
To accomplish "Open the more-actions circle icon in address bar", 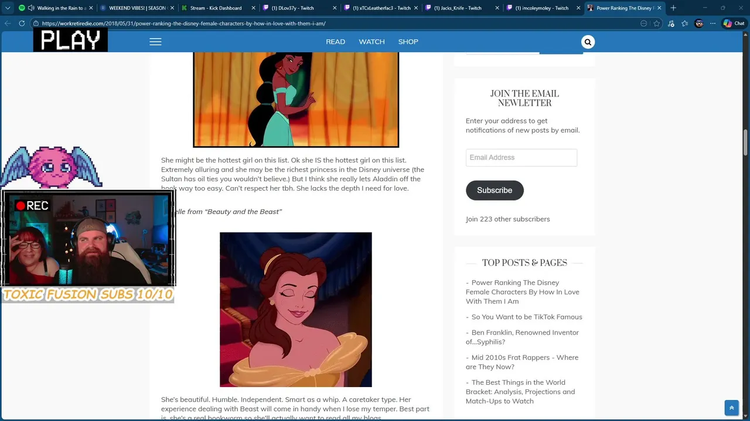I will pyautogui.click(x=644, y=23).
